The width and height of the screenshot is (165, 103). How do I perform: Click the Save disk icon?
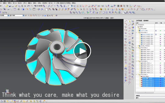click(x=10, y=6)
